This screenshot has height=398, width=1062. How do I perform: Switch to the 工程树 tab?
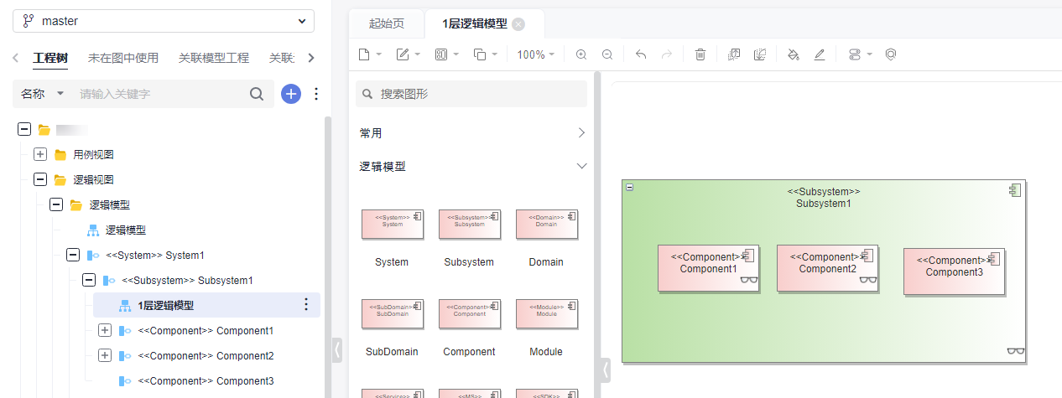pos(50,58)
